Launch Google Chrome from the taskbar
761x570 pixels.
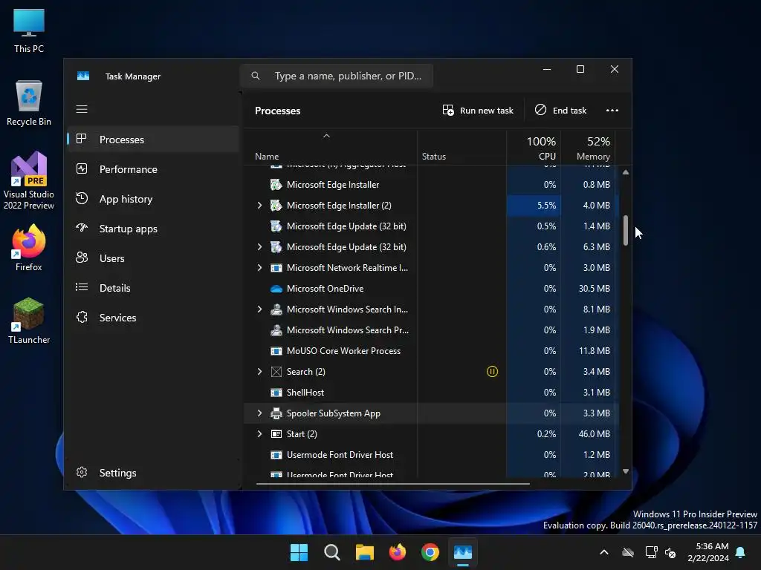coord(430,552)
